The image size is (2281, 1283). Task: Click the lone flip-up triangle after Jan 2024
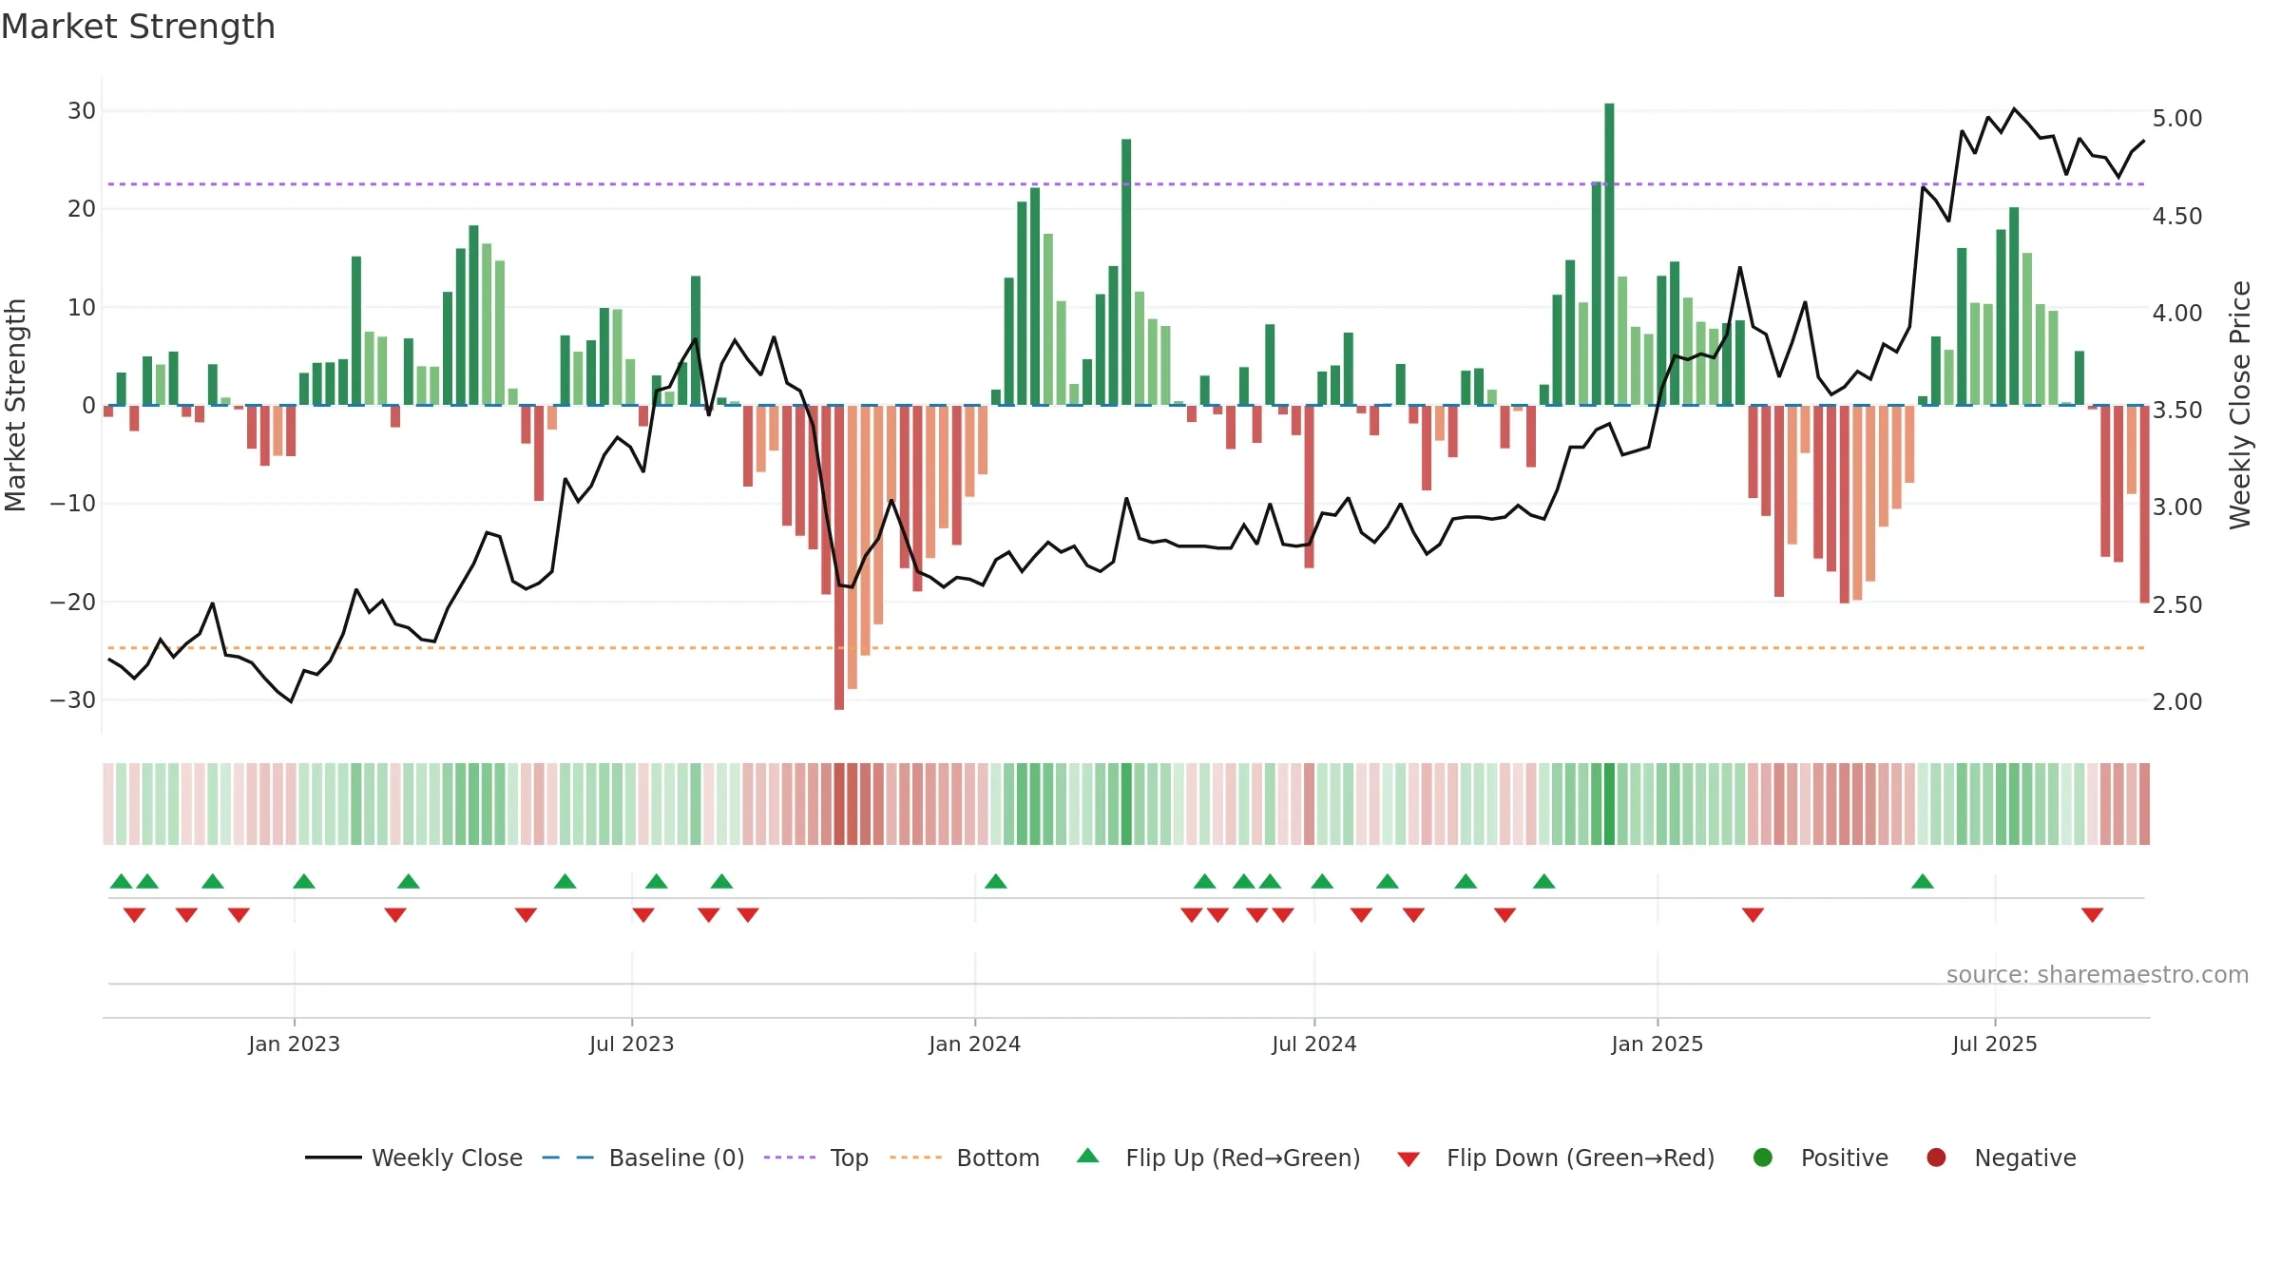(996, 881)
